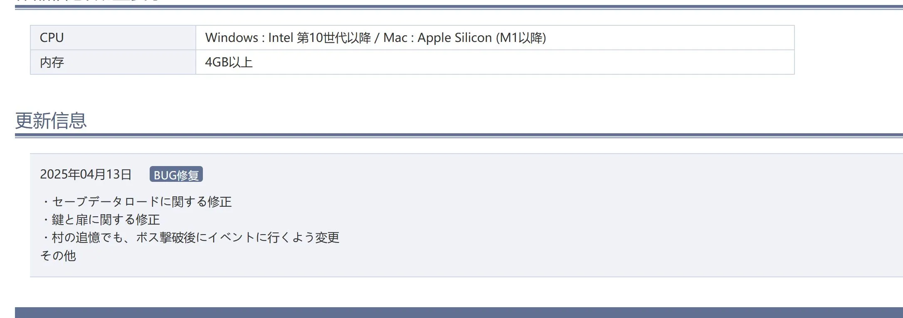Select the 4GB以上 memory value
The width and height of the screenshot is (903, 318).
coord(229,62)
